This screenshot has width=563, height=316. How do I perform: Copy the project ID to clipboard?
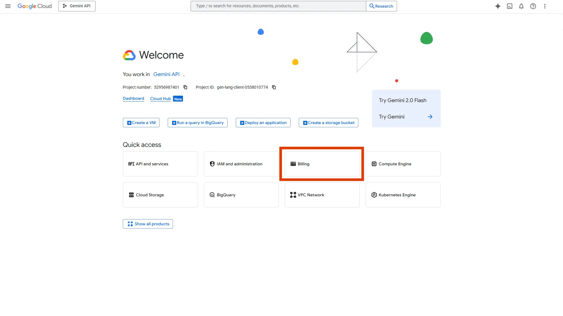[274, 87]
